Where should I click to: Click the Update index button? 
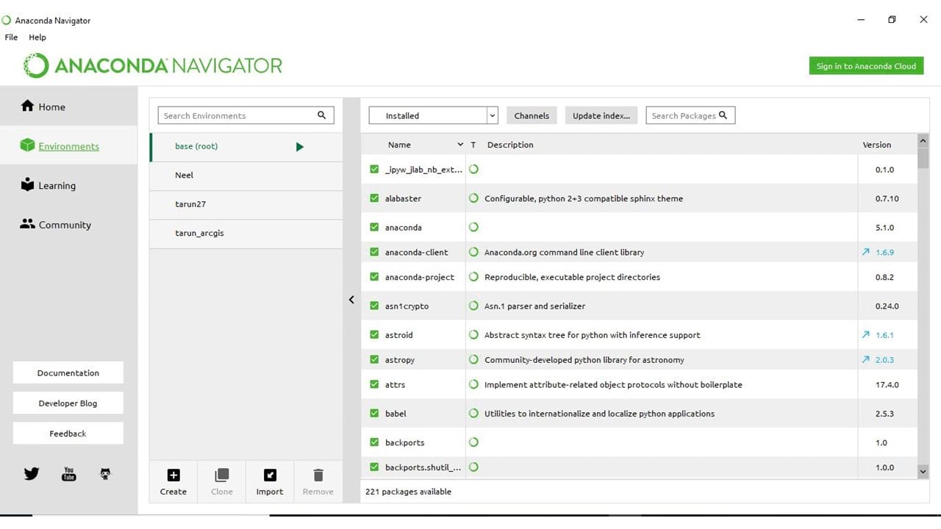pyautogui.click(x=601, y=115)
